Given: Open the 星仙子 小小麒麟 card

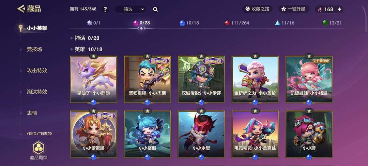Looking at the screenshot, I should (x=94, y=79).
